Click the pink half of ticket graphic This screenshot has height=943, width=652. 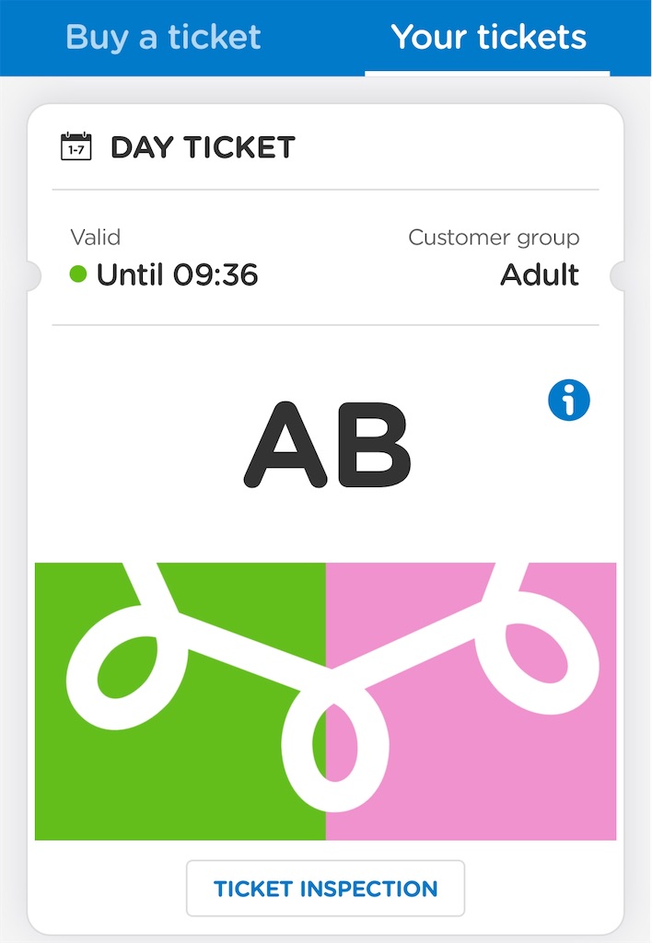tap(471, 701)
